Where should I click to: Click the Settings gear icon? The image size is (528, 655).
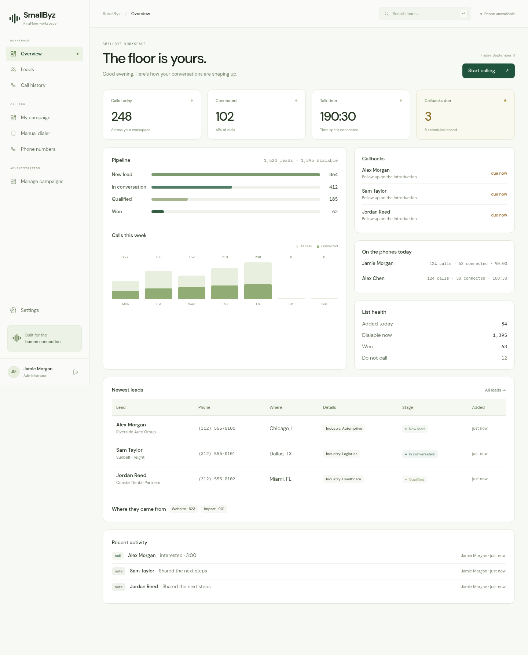tap(14, 310)
